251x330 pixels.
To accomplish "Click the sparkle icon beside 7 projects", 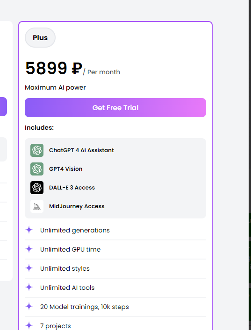I will [29, 325].
